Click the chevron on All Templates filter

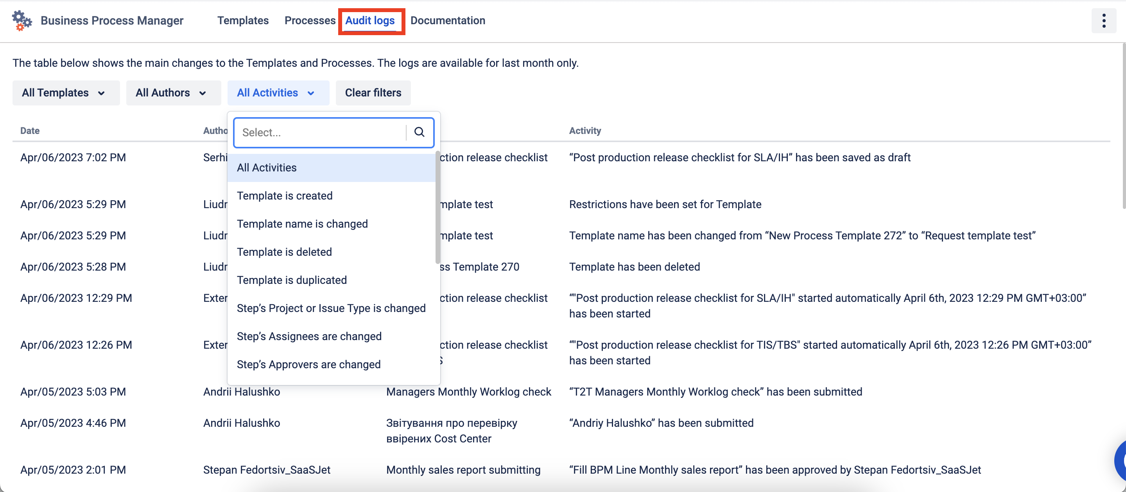[x=101, y=93]
